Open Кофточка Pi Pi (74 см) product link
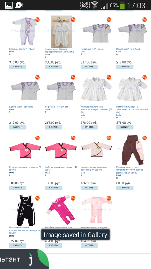Viewport: 151px width, 269px height. click(x=56, y=107)
